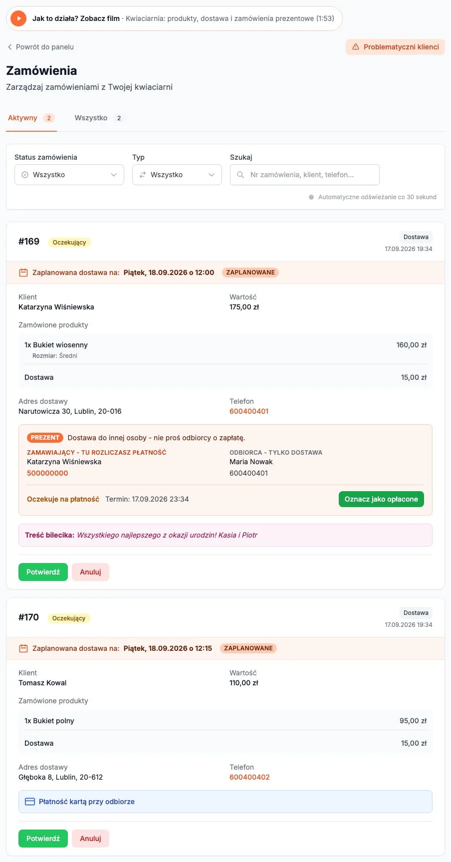Click the ZAPLANOWANE badge on order #169
This screenshot has height=862, width=451.
250,273
